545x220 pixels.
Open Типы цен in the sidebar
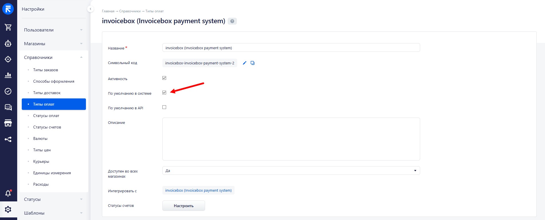pyautogui.click(x=42, y=150)
